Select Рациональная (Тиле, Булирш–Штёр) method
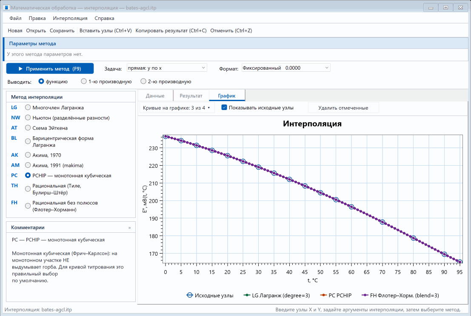The height and width of the screenshot is (316, 471). tap(28, 189)
